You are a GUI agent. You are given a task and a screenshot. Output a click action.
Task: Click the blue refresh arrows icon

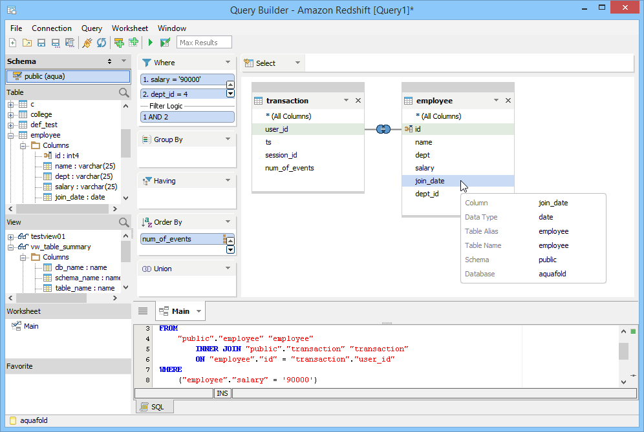[x=102, y=43]
